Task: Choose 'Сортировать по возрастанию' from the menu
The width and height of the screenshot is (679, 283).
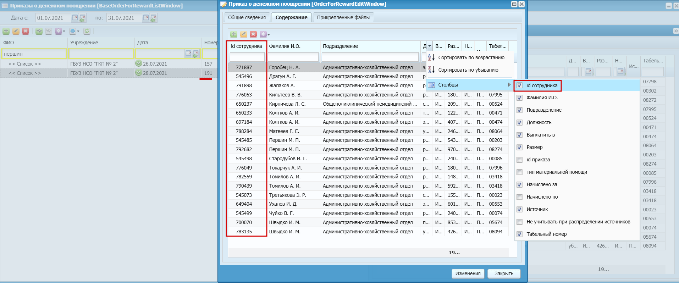Action: click(470, 57)
